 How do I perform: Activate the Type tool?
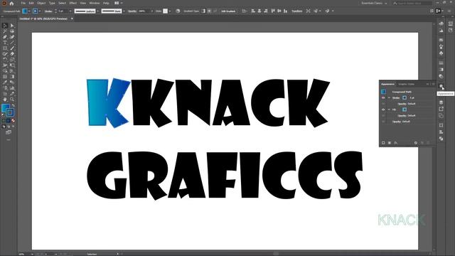(x=5, y=43)
